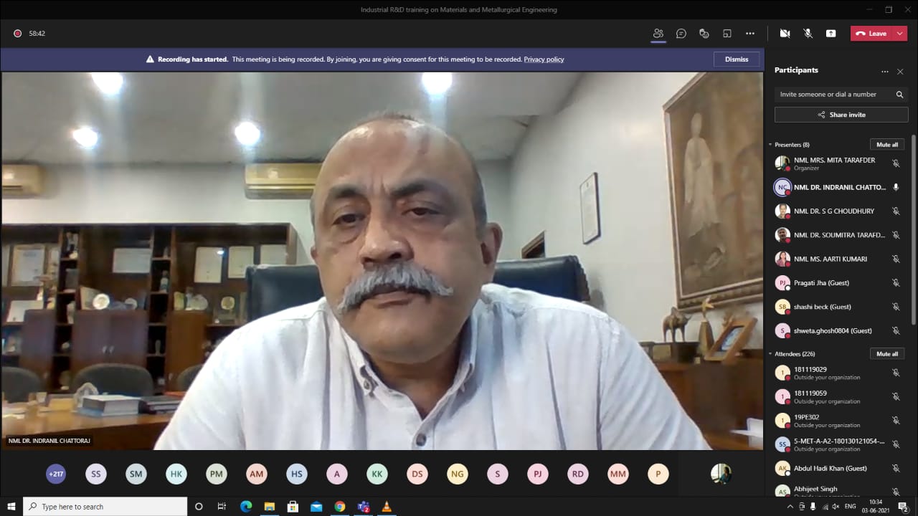Image resolution: width=918 pixels, height=516 pixels.
Task: Toggle the show participants button
Action: pos(658,34)
